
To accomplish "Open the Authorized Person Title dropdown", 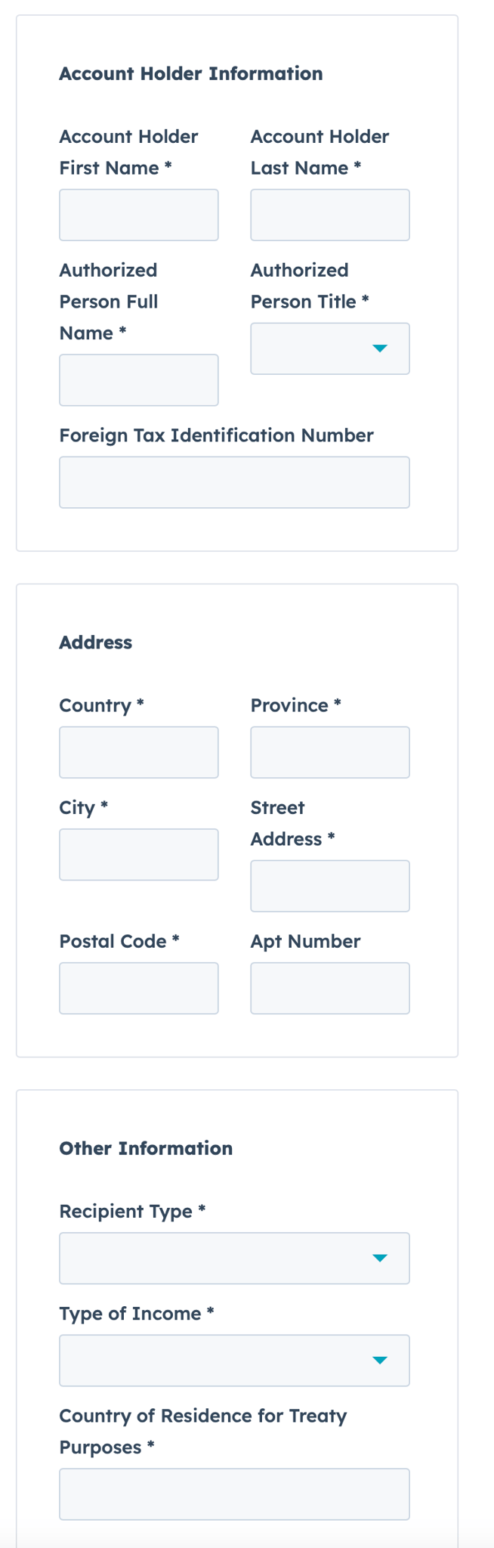I will click(329, 348).
